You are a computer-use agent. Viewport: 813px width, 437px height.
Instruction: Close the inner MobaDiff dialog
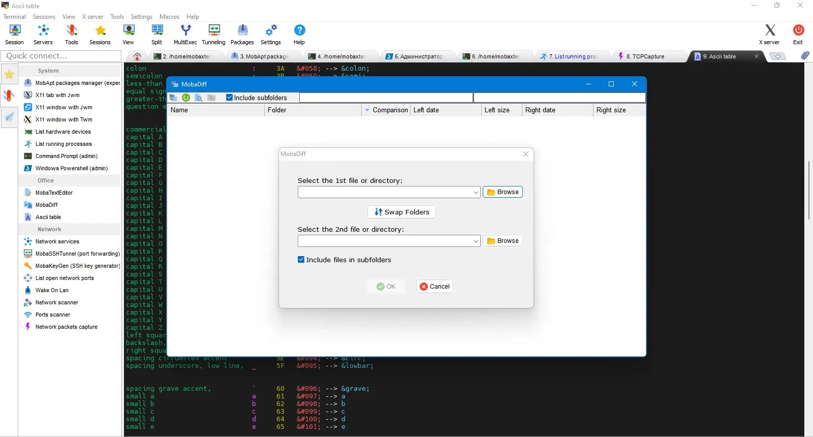[526, 154]
